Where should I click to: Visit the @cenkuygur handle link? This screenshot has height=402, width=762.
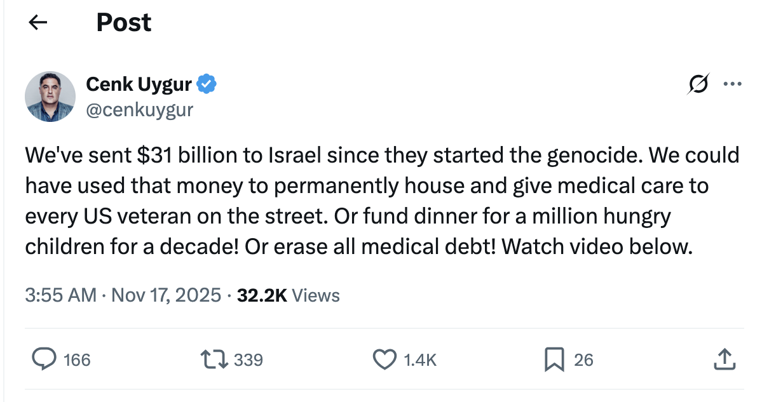tap(139, 109)
